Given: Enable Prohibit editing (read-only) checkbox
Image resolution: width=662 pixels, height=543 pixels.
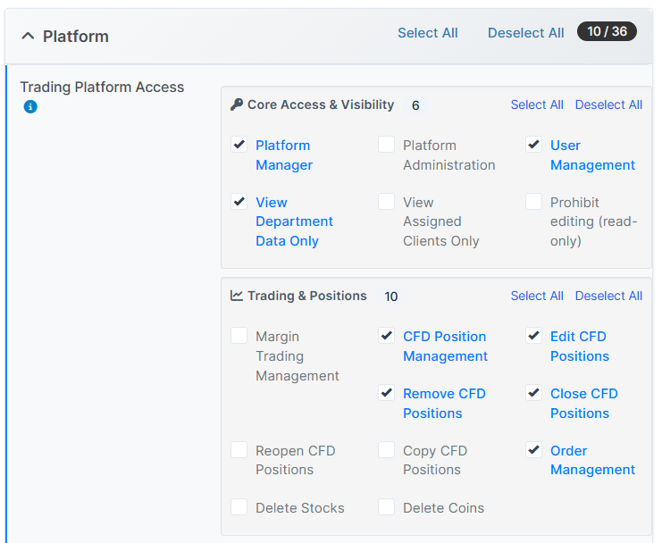Looking at the screenshot, I should pos(533,202).
